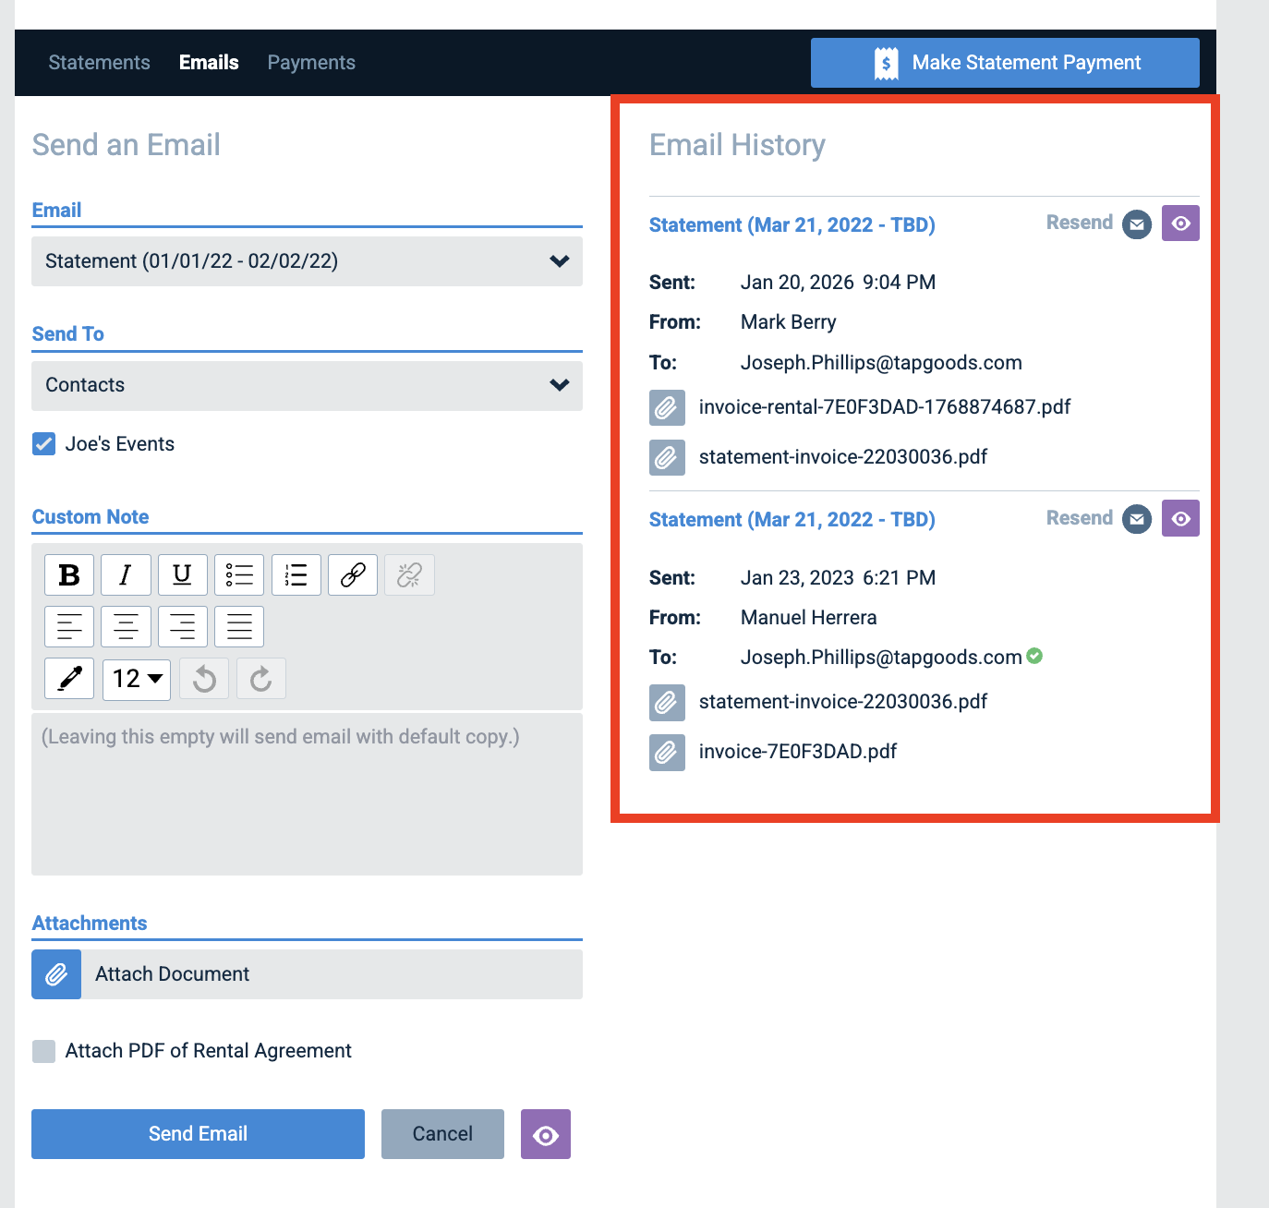The width and height of the screenshot is (1269, 1208).
Task: Go to the Payments tab
Action: tap(311, 63)
